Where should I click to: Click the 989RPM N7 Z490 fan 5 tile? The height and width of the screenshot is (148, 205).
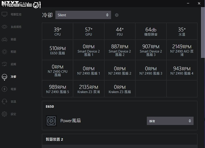click(x=58, y=89)
